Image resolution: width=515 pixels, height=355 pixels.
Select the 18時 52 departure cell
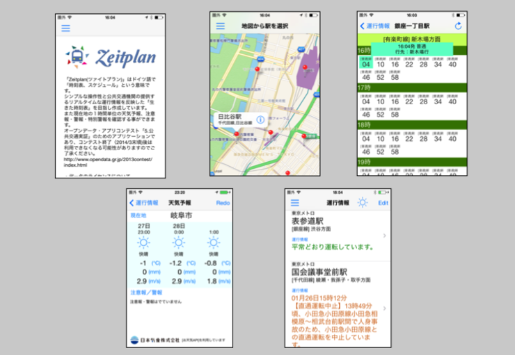381,150
